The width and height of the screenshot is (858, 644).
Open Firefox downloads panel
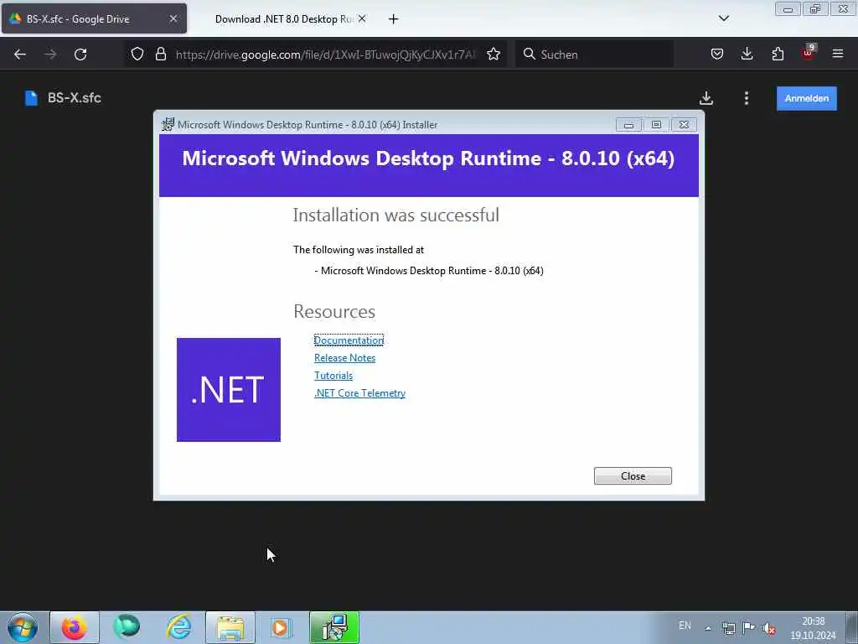click(747, 54)
